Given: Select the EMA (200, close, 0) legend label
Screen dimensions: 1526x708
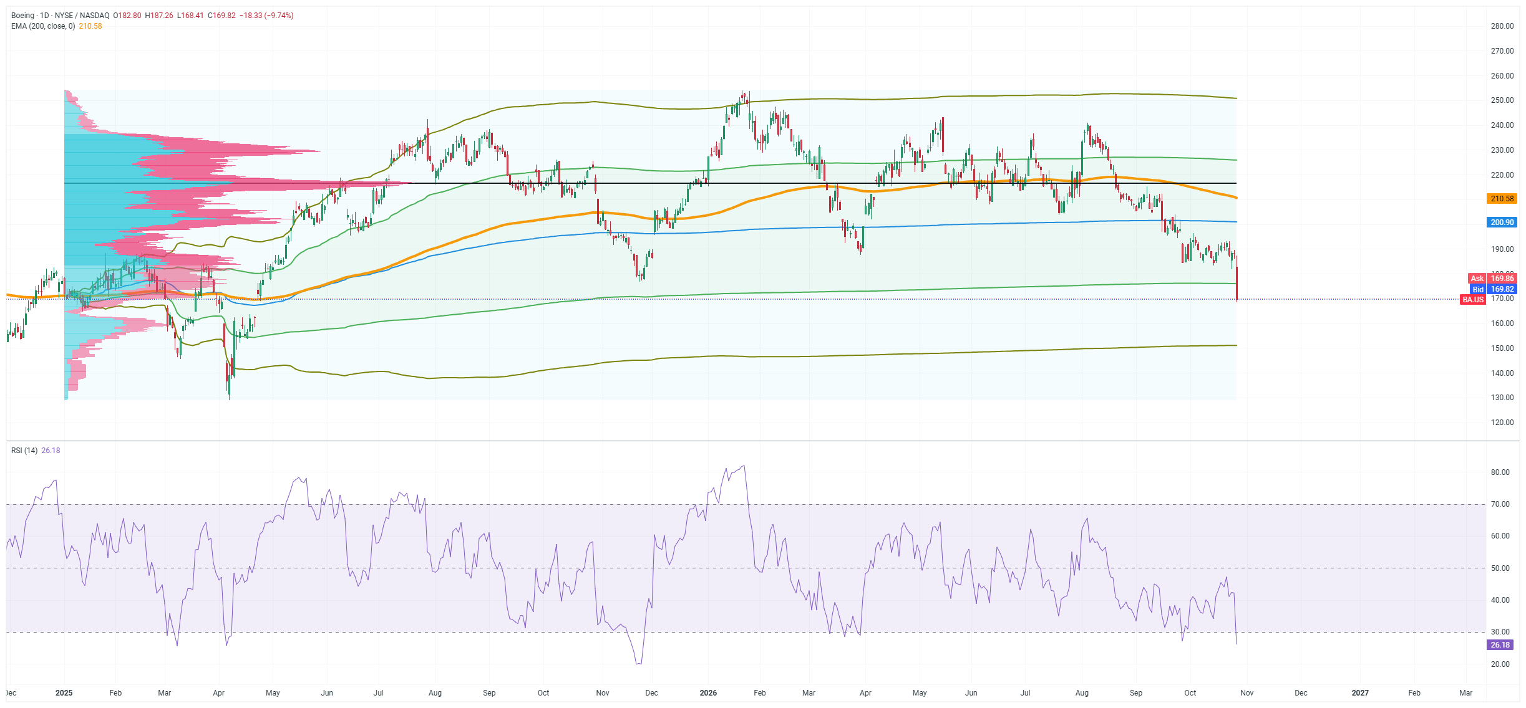Looking at the screenshot, I should [44, 26].
